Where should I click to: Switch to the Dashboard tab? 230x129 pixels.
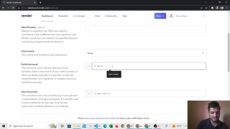click(x=47, y=16)
